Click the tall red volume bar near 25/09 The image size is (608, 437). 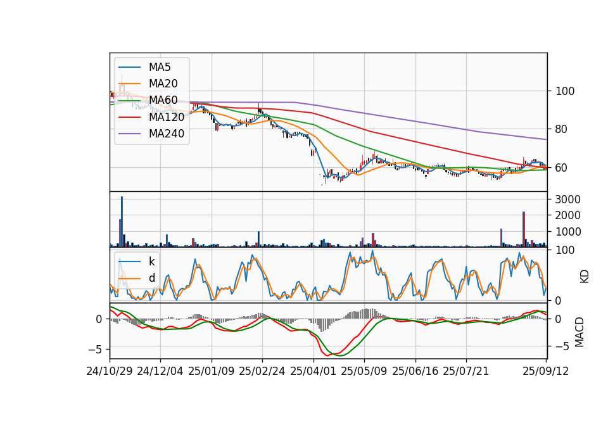pyautogui.click(x=524, y=229)
